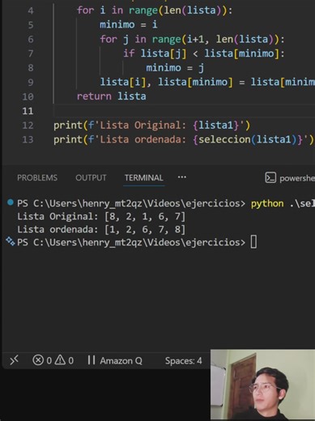Click the warnings triangle icon in status bar
The height and width of the screenshot is (421, 315).
(60, 360)
